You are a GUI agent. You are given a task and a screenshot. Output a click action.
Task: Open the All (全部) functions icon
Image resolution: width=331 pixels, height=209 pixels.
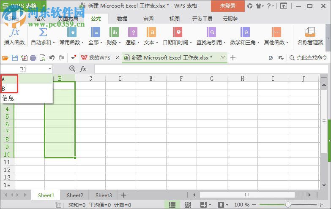tap(96, 32)
